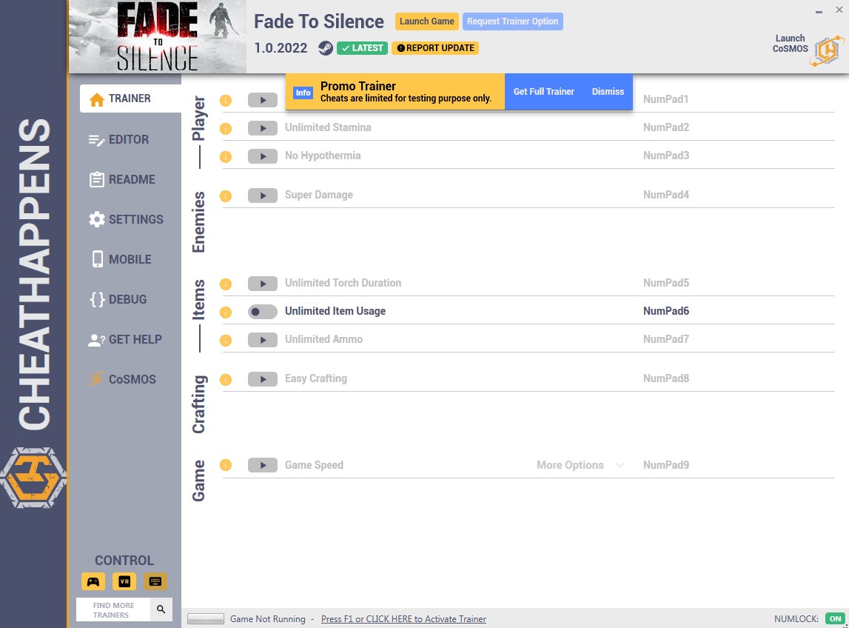Click the info icon beside Unlimited Item Usage

pos(226,312)
